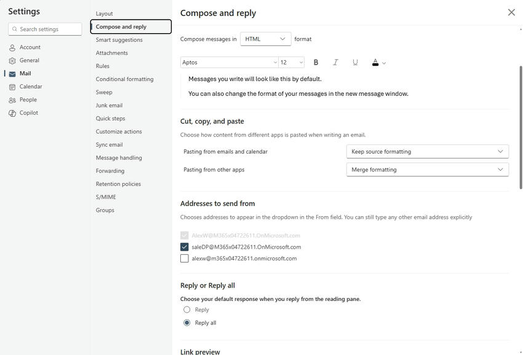Screen dimensions: 523x355
Task: Select the Reply radio button
Action: point(187,310)
